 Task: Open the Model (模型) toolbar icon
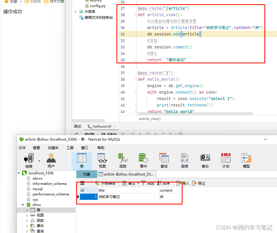246,161
